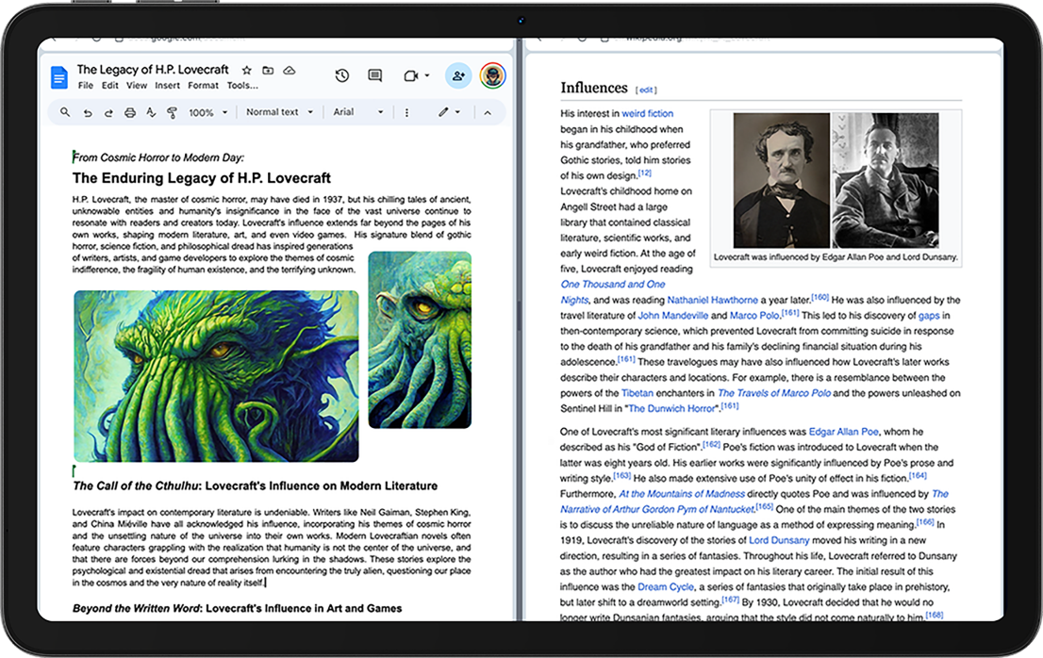Viewport: 1043px width, 658px height.
Task: Undo the last edit
Action: (x=87, y=113)
